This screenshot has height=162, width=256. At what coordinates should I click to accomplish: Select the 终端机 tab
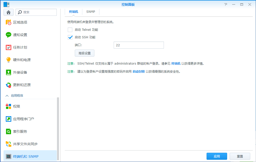click(x=74, y=12)
